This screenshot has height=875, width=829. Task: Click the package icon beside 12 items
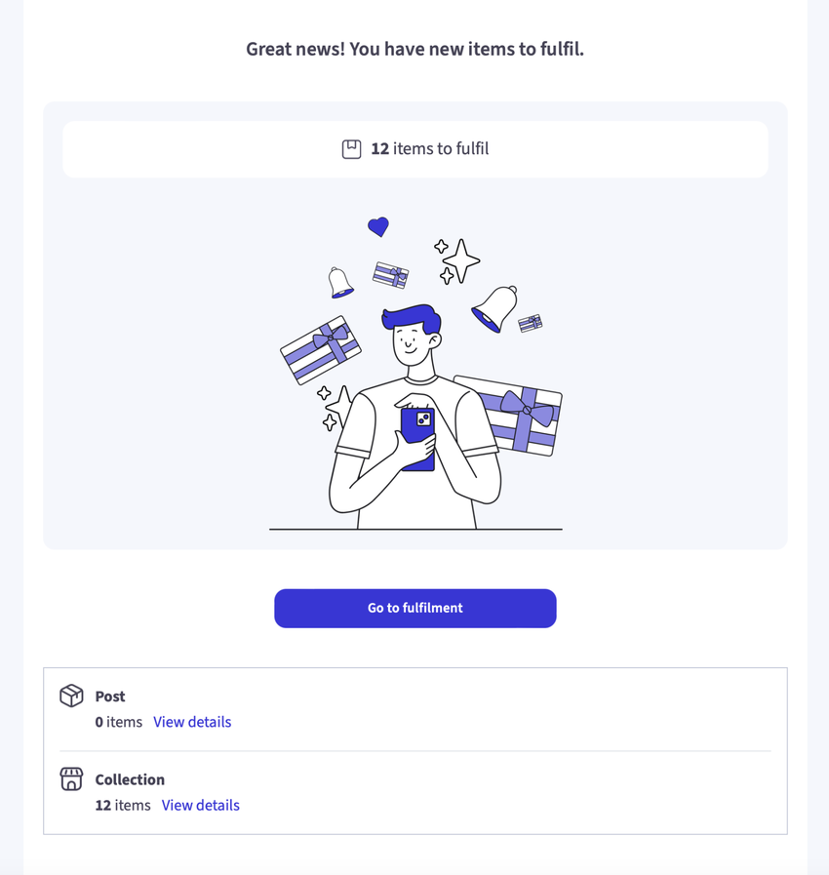(x=351, y=149)
